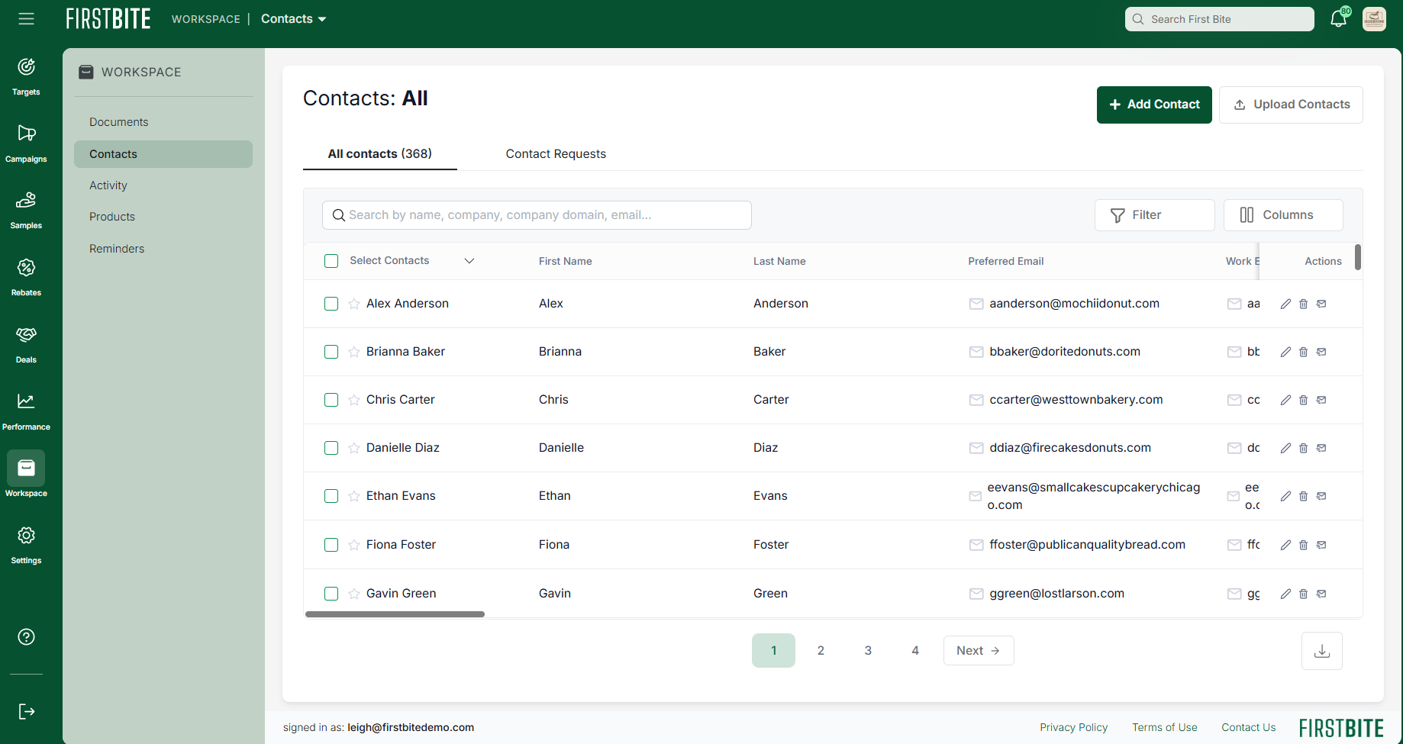Image resolution: width=1403 pixels, height=744 pixels.
Task: Open the Rebates section
Action: (26, 277)
